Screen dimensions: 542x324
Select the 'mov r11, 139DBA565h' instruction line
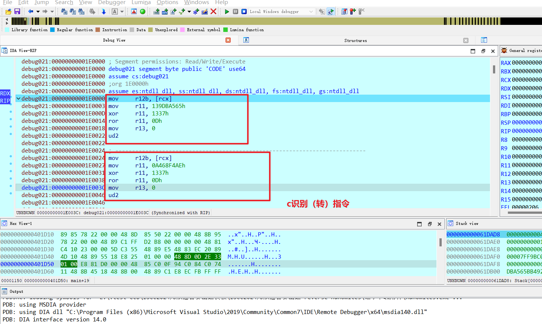point(253,106)
